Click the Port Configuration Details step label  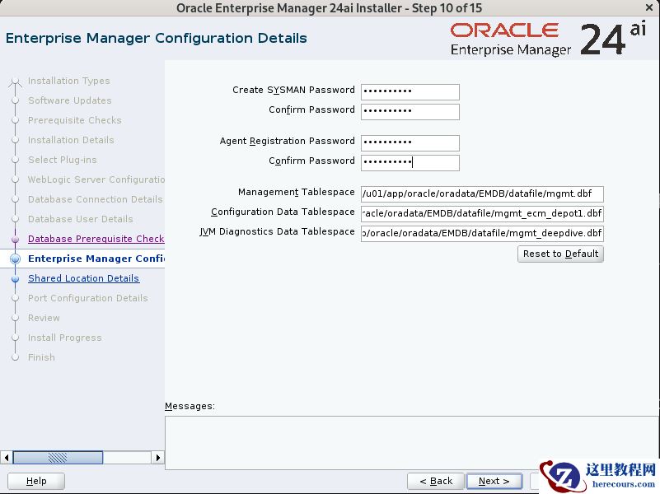click(x=88, y=298)
